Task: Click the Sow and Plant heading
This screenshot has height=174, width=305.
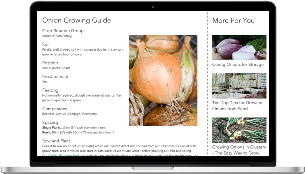Action: tap(56, 141)
